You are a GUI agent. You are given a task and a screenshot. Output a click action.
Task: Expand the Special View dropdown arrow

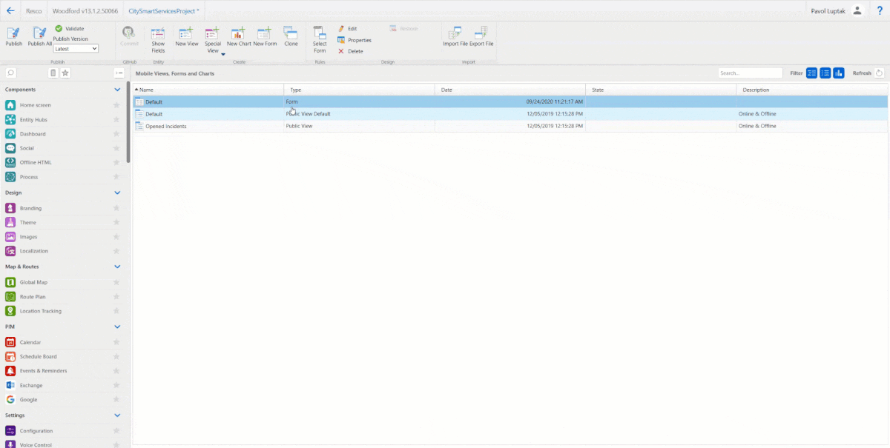222,54
